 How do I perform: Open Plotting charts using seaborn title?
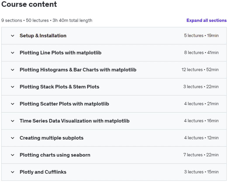pos(55,155)
